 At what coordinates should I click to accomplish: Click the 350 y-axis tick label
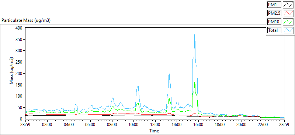pos(19,39)
